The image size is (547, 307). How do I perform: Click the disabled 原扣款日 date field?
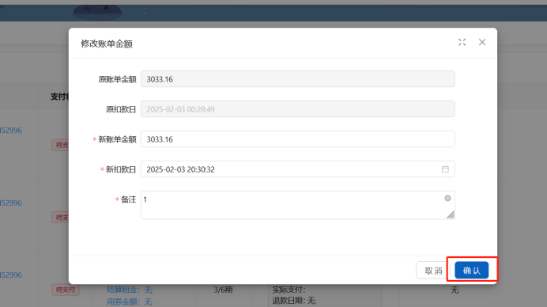[297, 109]
